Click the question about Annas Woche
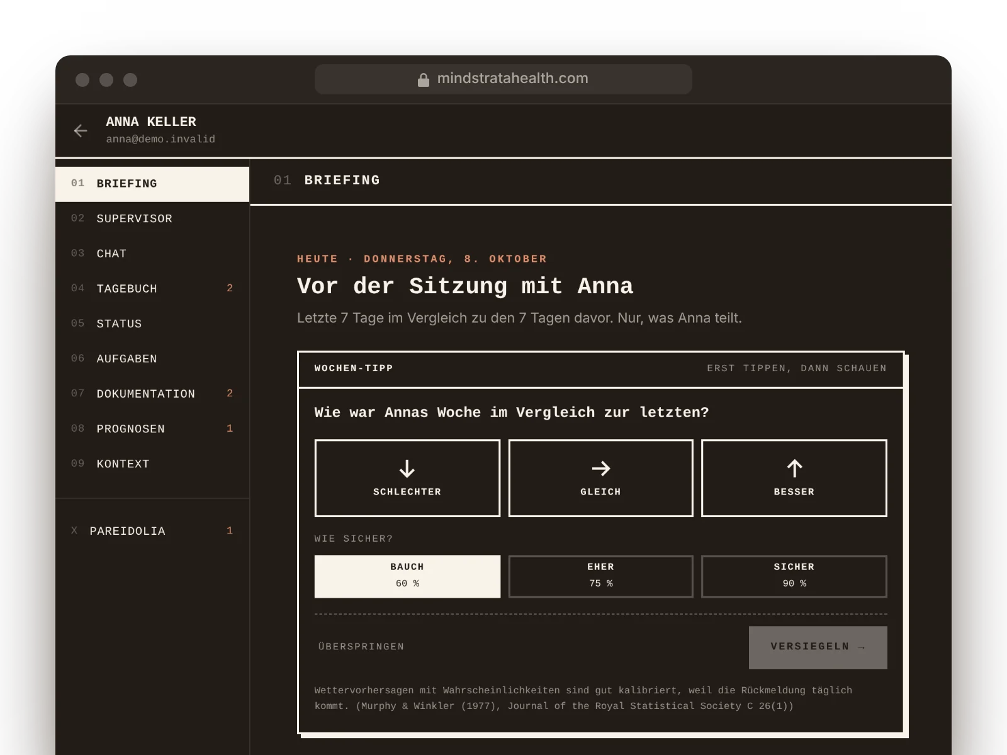 click(512, 413)
